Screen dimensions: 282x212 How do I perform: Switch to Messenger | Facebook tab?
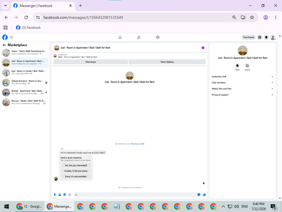tap(43, 6)
